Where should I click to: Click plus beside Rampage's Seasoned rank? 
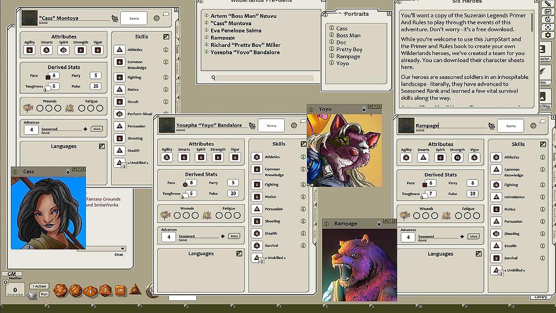click(462, 236)
